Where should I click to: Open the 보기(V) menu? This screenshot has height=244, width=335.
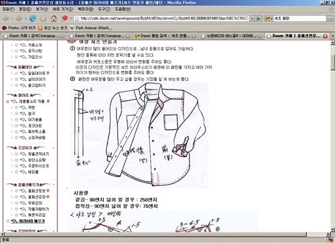click(x=42, y=9)
